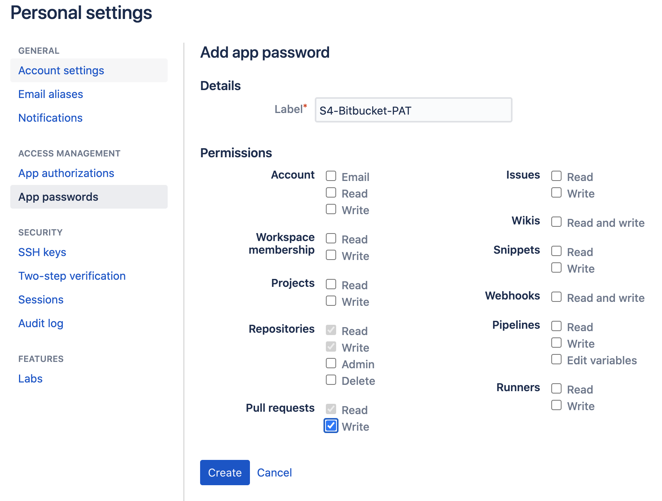Check Repositories Admin checkbox
The image size is (662, 501).
coord(331,363)
